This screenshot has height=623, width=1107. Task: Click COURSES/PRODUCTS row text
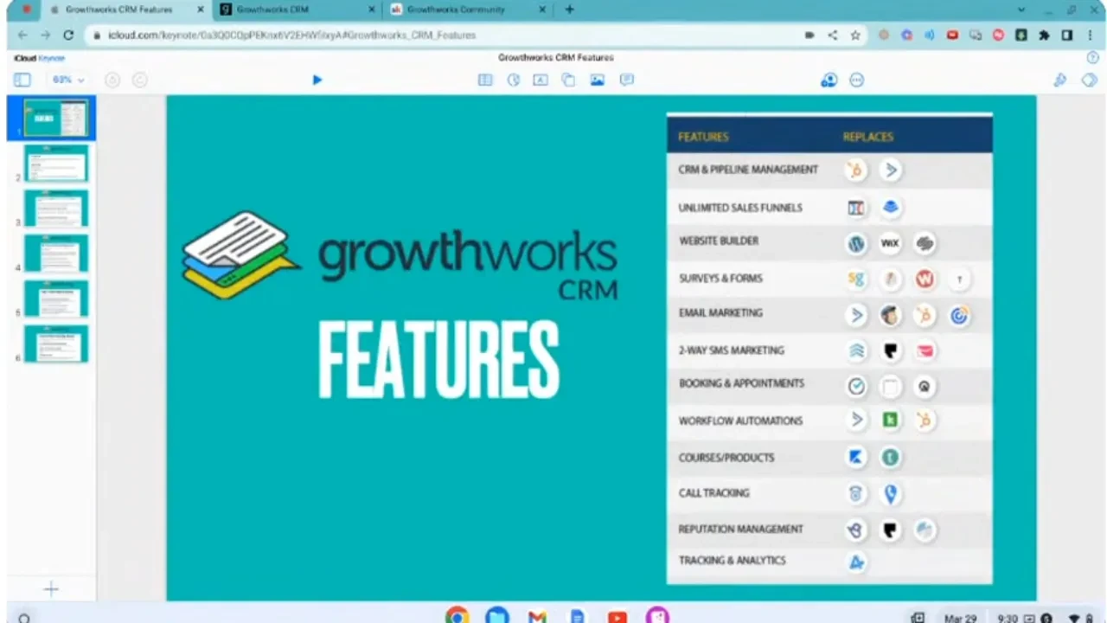click(x=726, y=458)
